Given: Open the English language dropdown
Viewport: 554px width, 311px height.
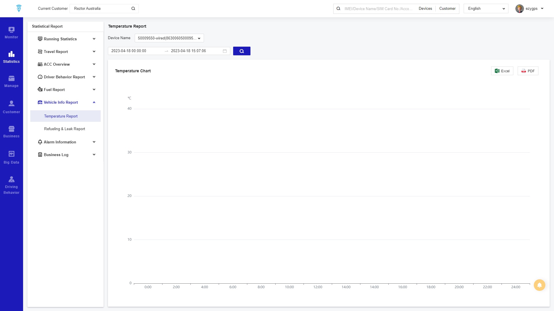Looking at the screenshot, I should 486,9.
